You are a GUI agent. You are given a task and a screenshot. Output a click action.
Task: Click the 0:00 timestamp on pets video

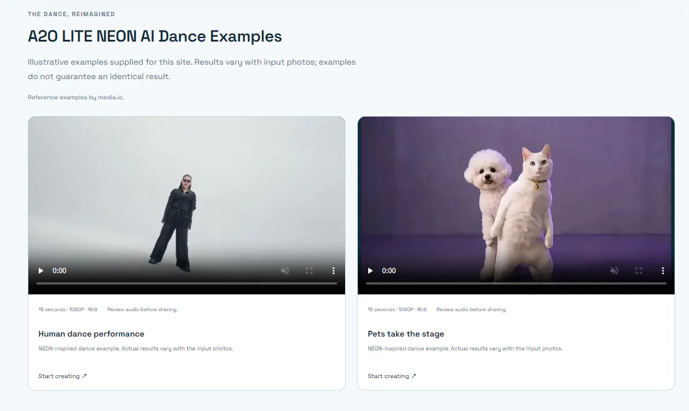pyautogui.click(x=389, y=271)
